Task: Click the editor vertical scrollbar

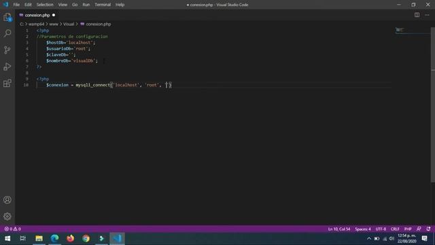Action: pos(433,105)
